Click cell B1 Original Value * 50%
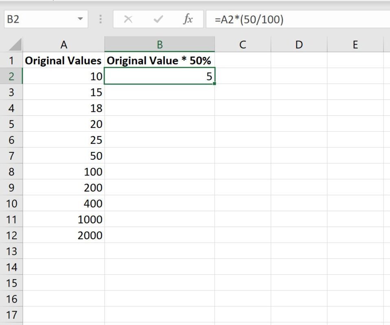This screenshot has height=325, width=390. click(160, 61)
